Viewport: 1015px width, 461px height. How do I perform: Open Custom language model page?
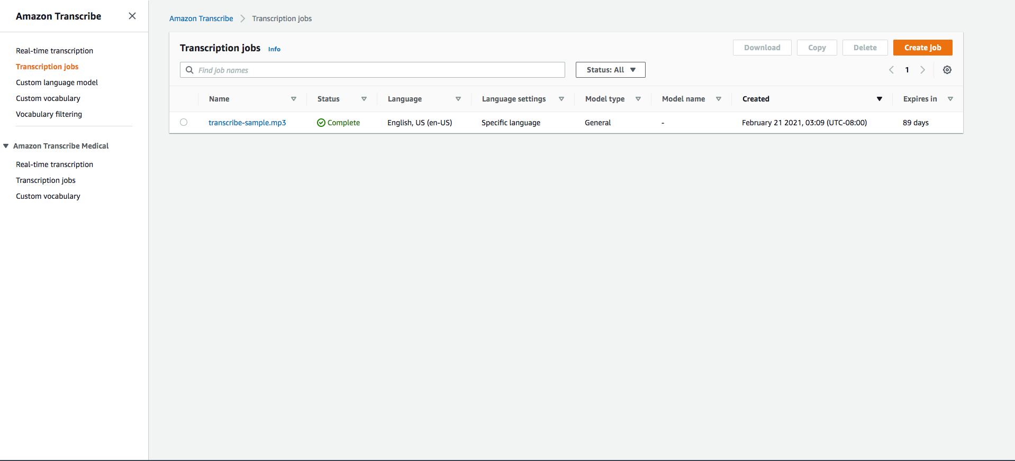57,82
